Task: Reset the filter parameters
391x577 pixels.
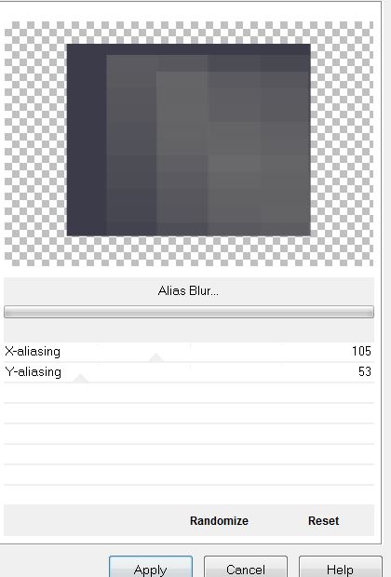Action: click(x=323, y=521)
